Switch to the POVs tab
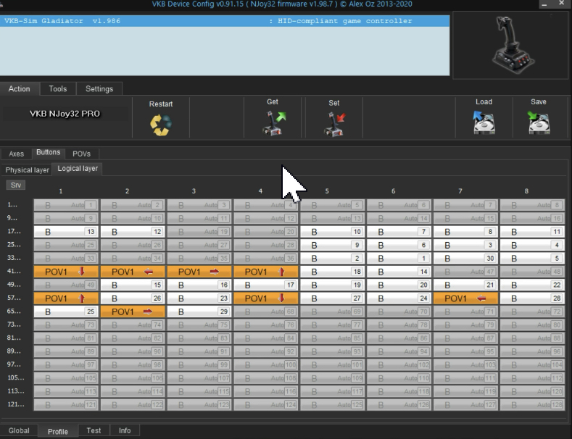Image resolution: width=572 pixels, height=439 pixels. click(x=81, y=154)
